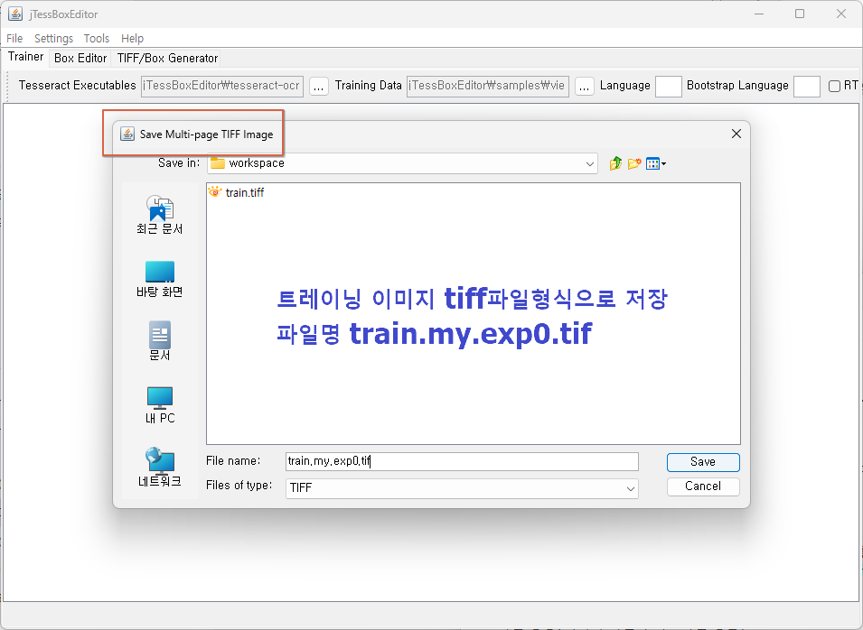Viewport: 863px width, 630px height.
Task: Create a new folder icon
Action: (634, 163)
